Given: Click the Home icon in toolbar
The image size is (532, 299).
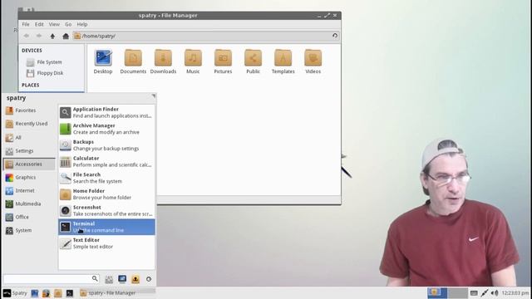Looking at the screenshot, I should [66, 36].
